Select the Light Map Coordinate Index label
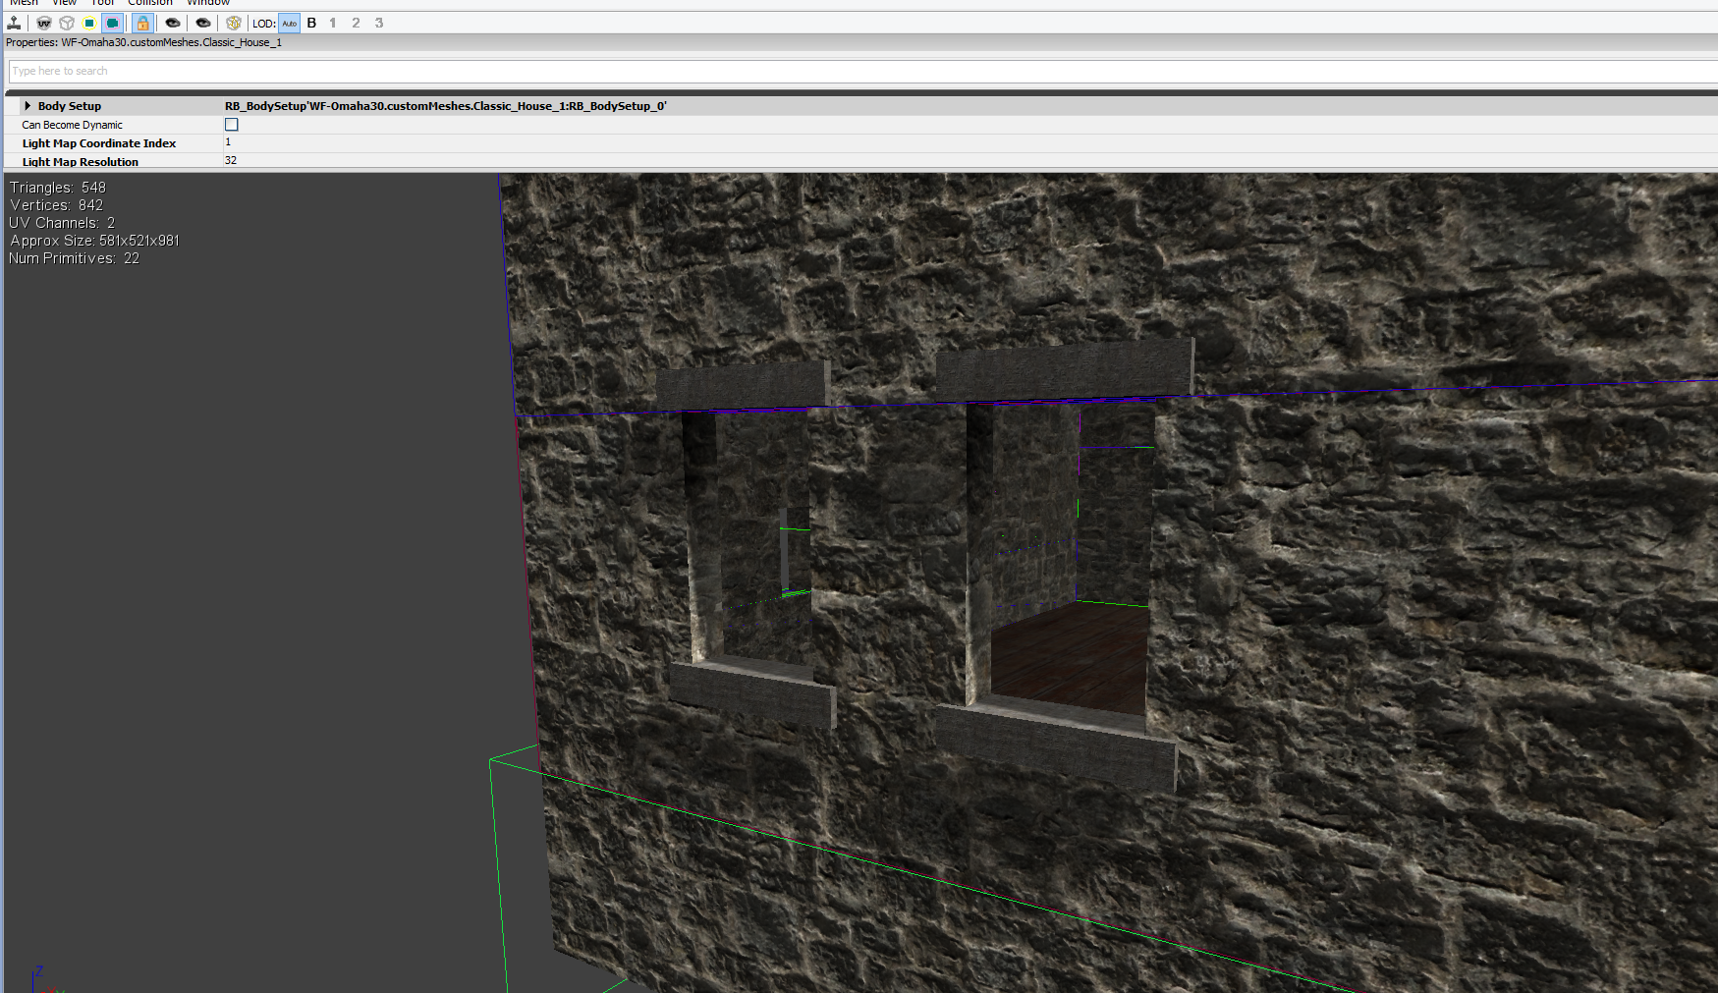This screenshot has height=993, width=1718. (99, 143)
